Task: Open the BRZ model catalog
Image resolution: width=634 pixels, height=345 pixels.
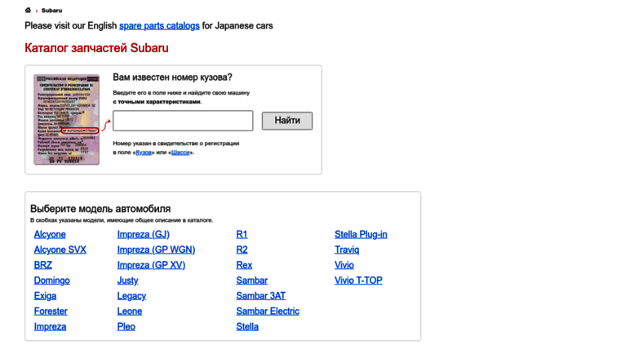Action: point(43,265)
